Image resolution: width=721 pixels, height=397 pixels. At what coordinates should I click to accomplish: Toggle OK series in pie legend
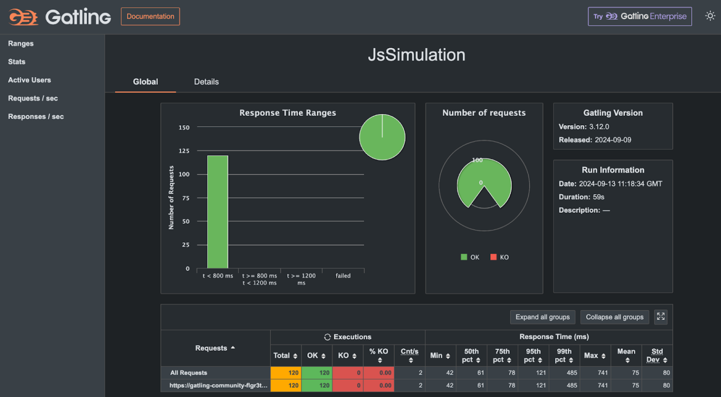pyautogui.click(x=470, y=257)
